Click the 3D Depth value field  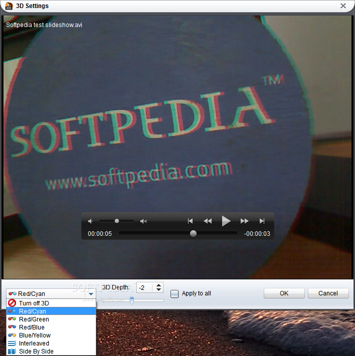pos(145,288)
